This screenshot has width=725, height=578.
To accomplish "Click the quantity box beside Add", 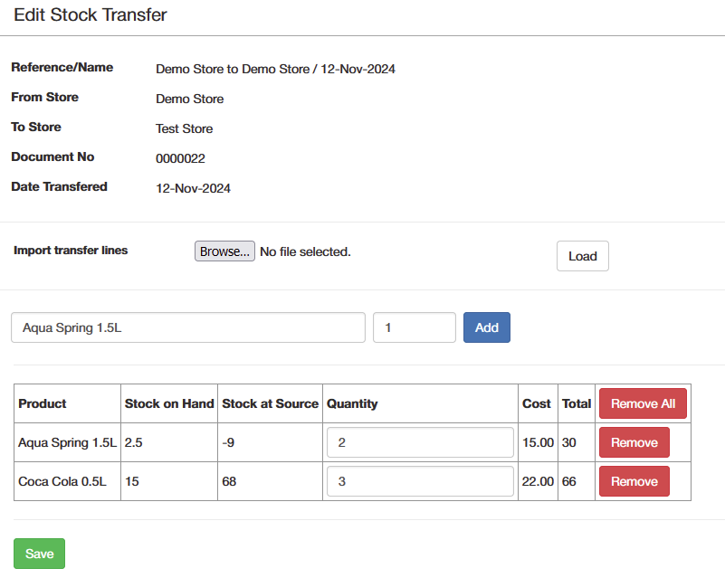I will 414,327.
